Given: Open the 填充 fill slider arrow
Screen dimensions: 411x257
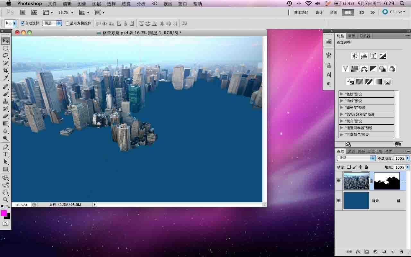Looking at the screenshot, I should pyautogui.click(x=407, y=167).
